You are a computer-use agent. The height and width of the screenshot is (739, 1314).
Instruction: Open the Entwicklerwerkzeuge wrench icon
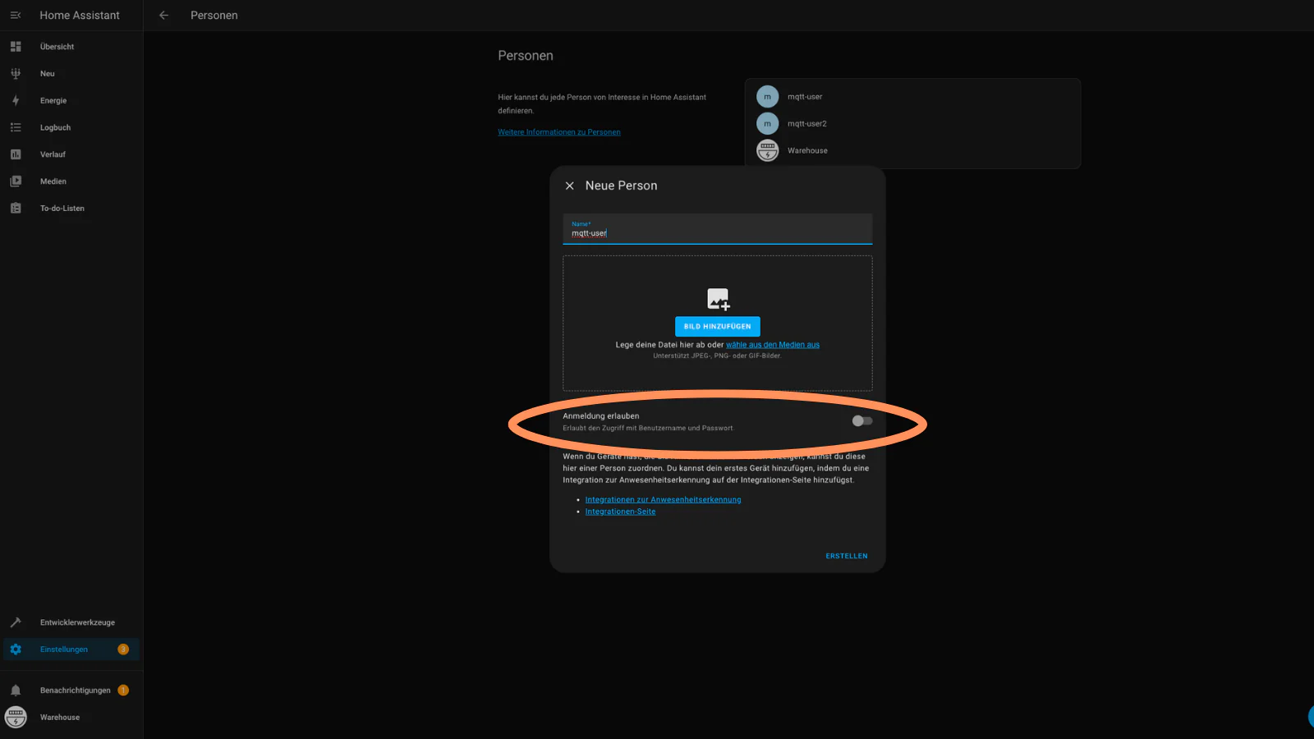tap(16, 622)
